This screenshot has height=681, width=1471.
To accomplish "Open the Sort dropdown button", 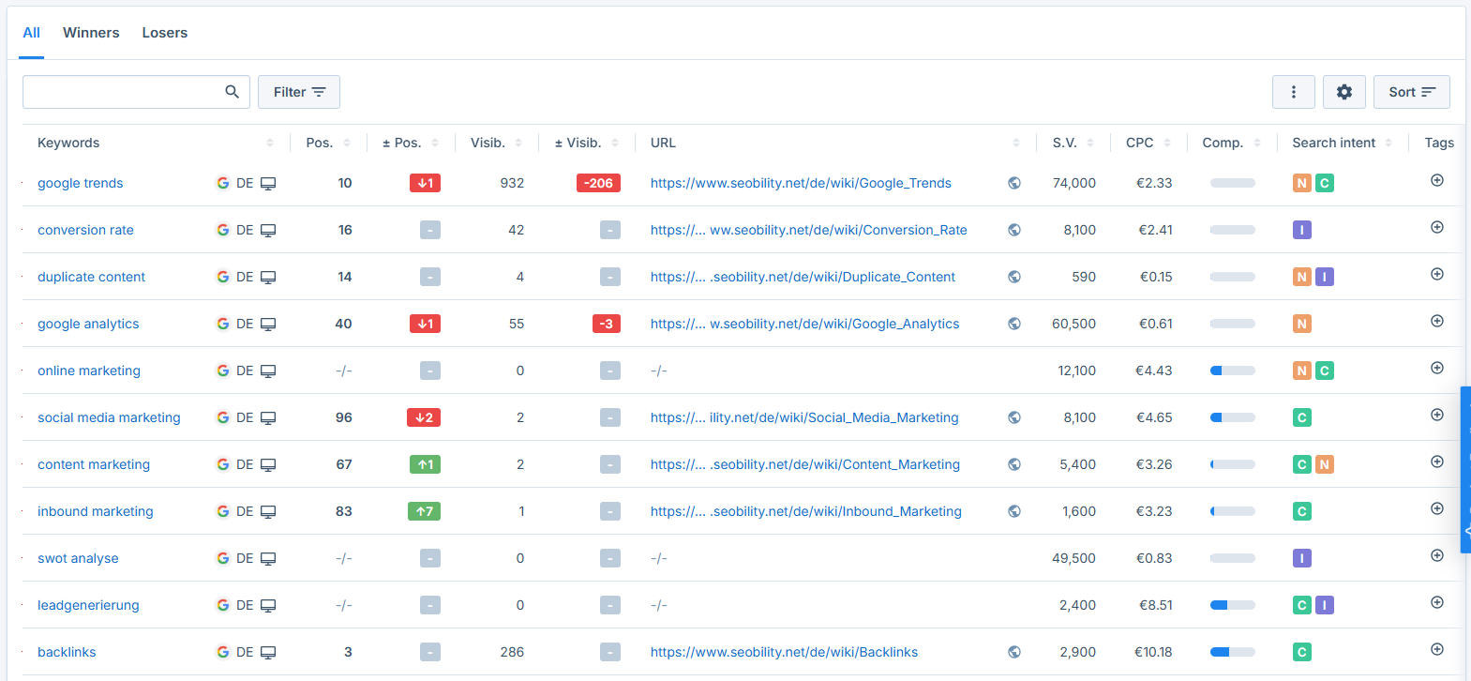I will (1412, 92).
